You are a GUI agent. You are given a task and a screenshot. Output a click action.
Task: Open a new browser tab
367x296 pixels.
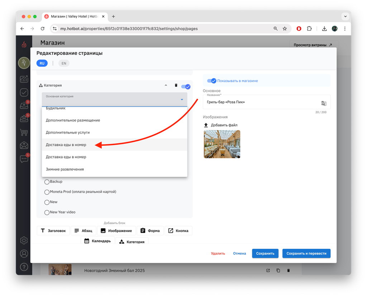click(x=113, y=16)
